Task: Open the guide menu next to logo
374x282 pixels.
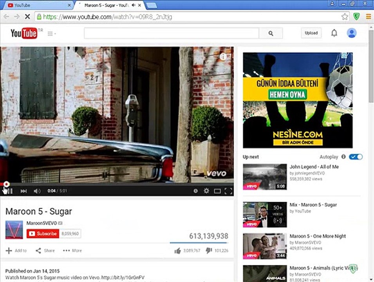Action: [x=51, y=34]
